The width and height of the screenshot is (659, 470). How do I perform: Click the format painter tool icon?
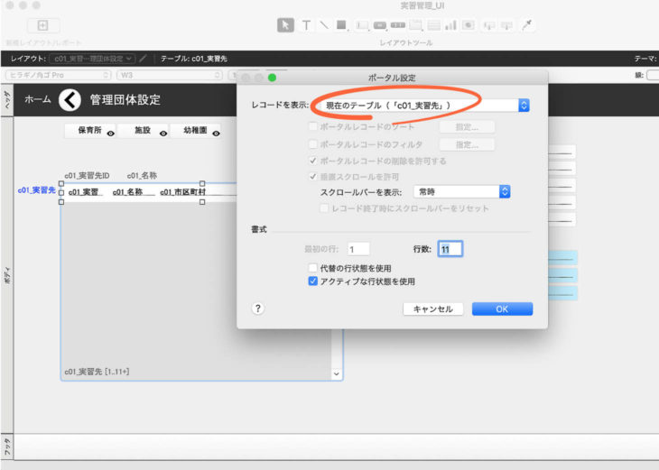(x=529, y=25)
